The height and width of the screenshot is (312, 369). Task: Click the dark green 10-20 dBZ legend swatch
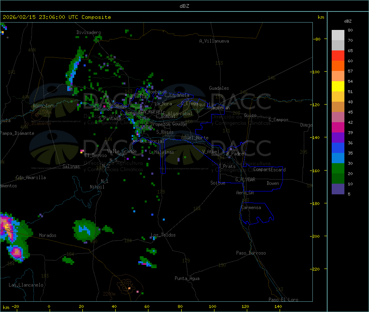click(x=338, y=179)
